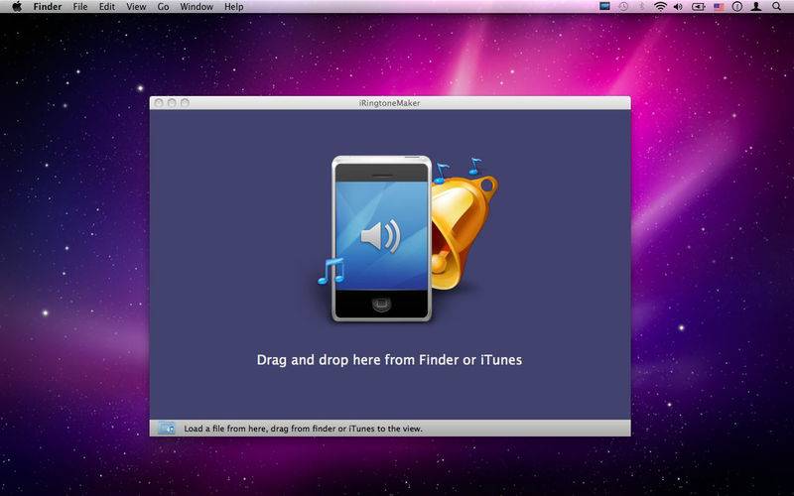The image size is (794, 496).
Task: Open the Edit menu
Action: (107, 7)
